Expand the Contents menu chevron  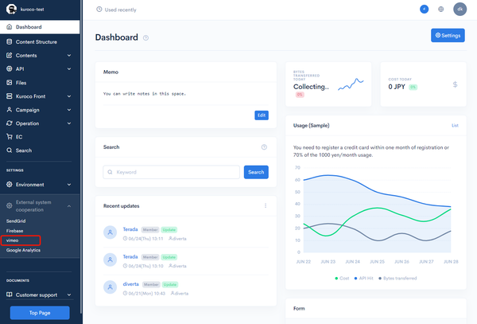[x=69, y=56]
